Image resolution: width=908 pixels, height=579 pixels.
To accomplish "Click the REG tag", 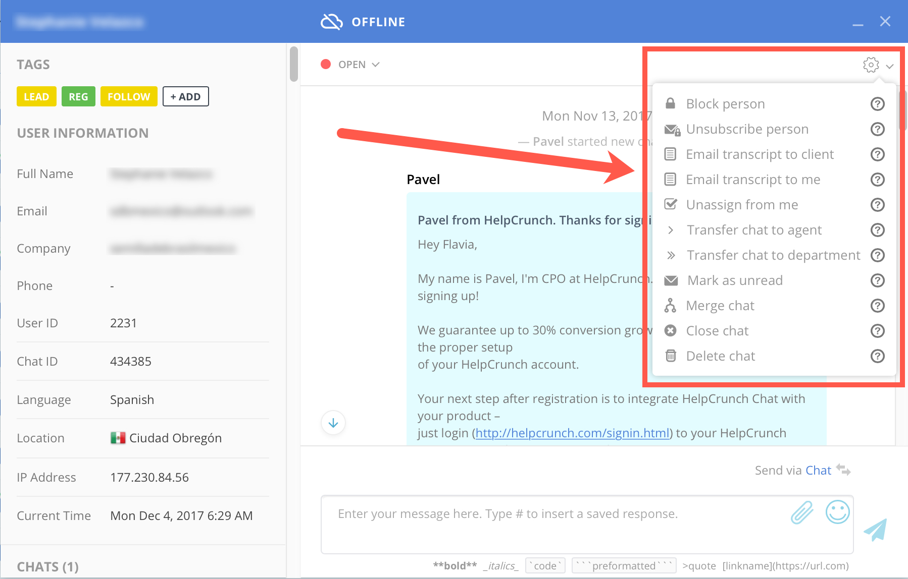I will click(x=78, y=96).
